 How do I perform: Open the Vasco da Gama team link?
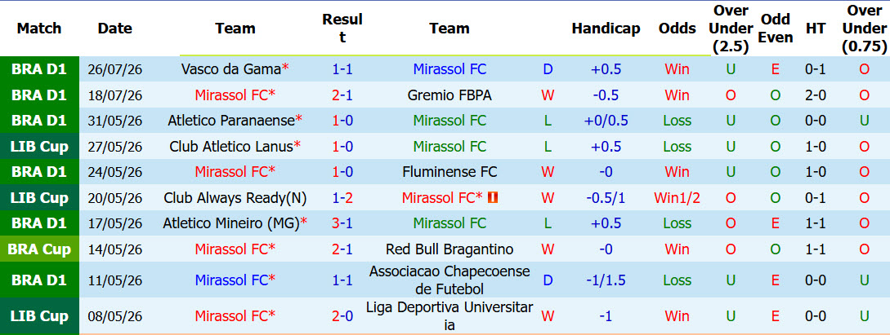[231, 69]
